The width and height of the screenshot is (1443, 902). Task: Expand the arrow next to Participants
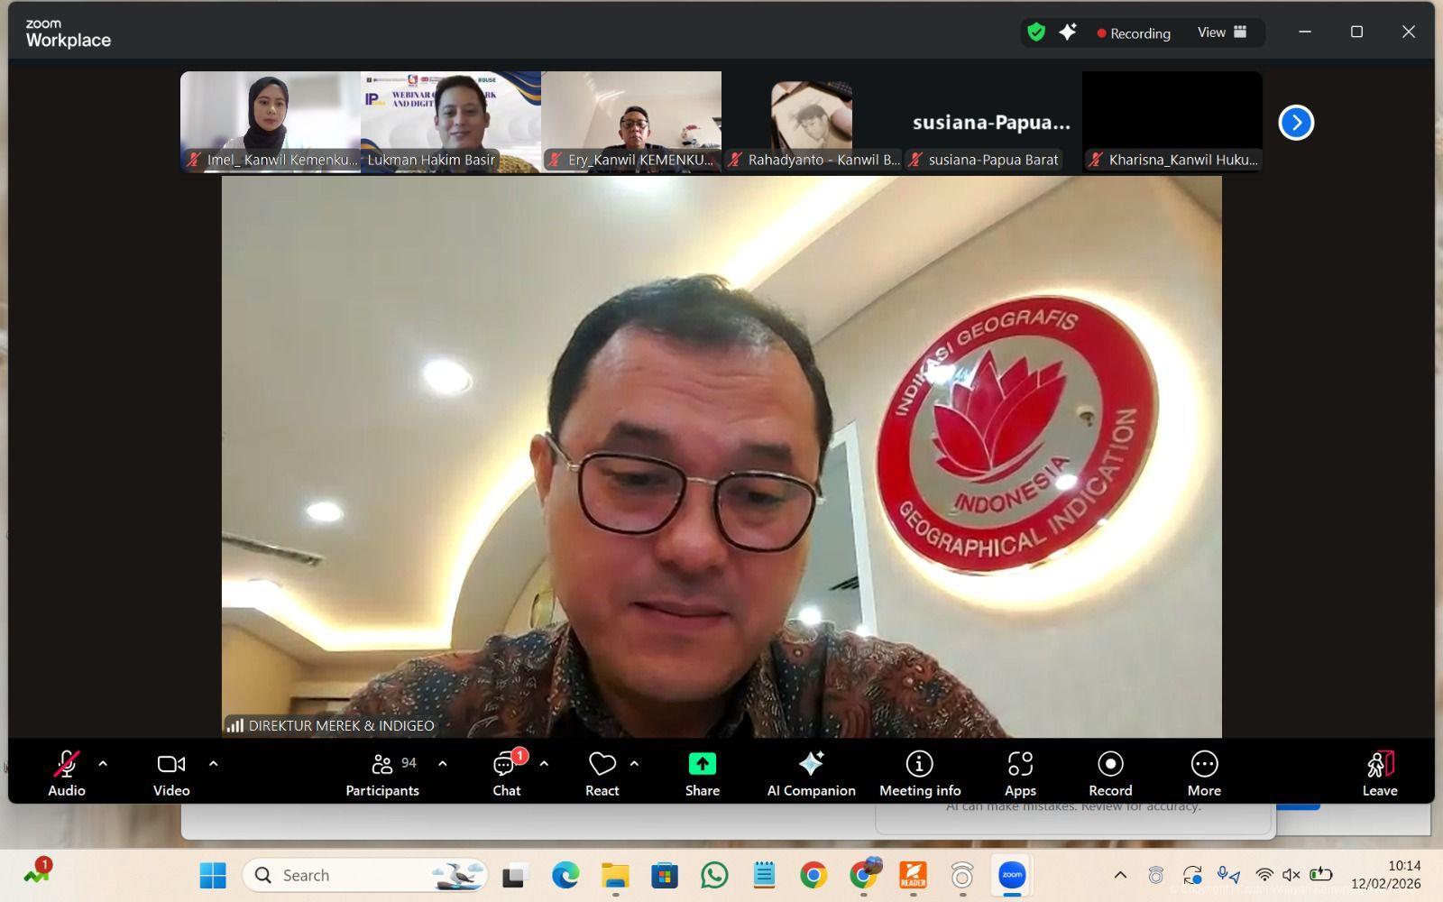click(443, 763)
